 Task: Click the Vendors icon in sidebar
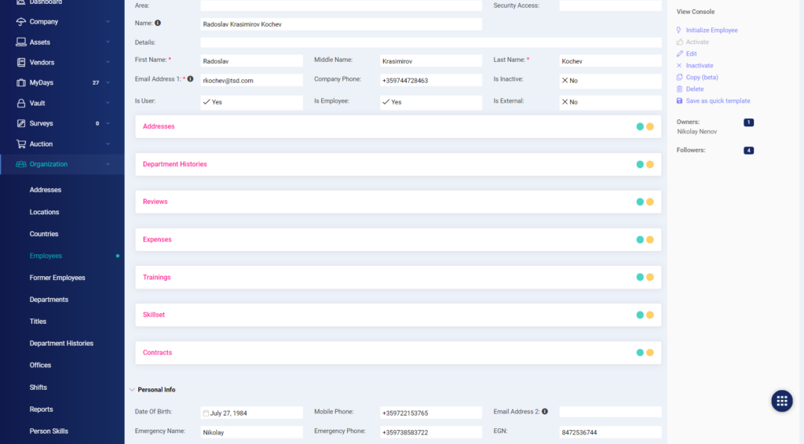point(21,62)
